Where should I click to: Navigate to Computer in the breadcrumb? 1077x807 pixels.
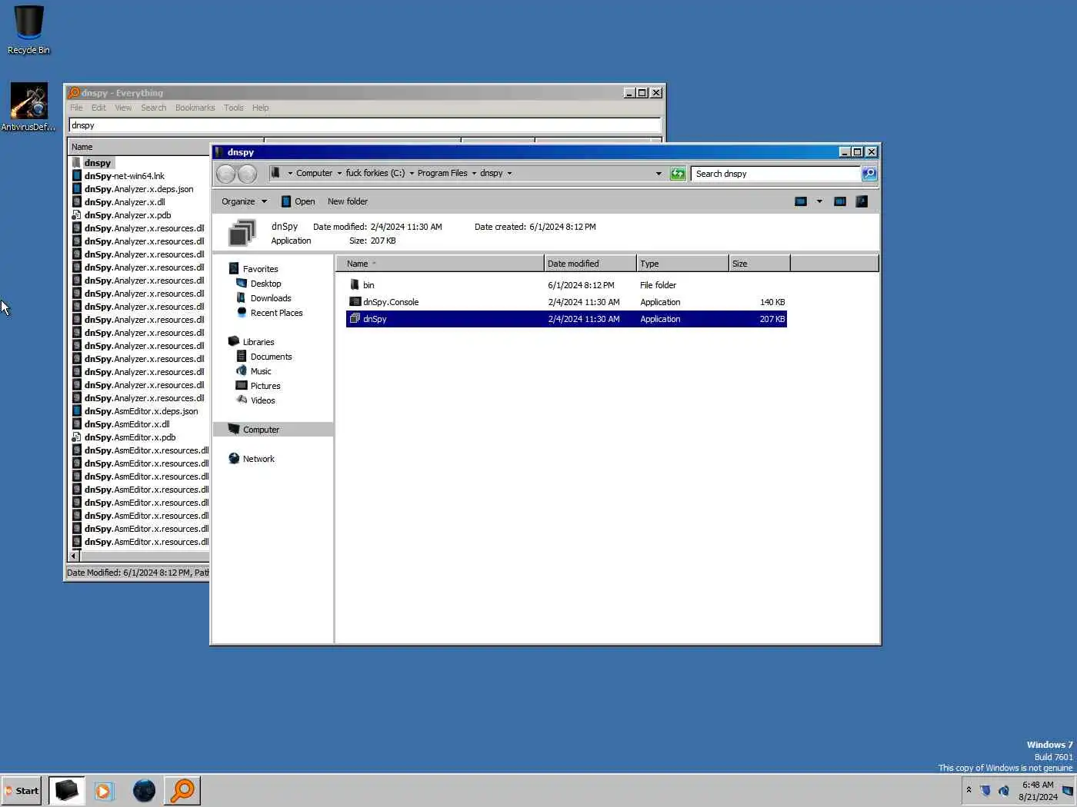(314, 174)
